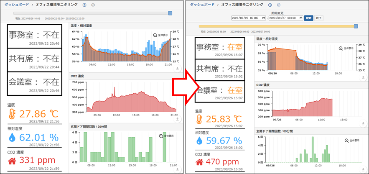Image resolution: width=369 pixels, height=174 pixels.
Task: Click the thermometer icon beside 27.86 ℃
Action: (11, 114)
